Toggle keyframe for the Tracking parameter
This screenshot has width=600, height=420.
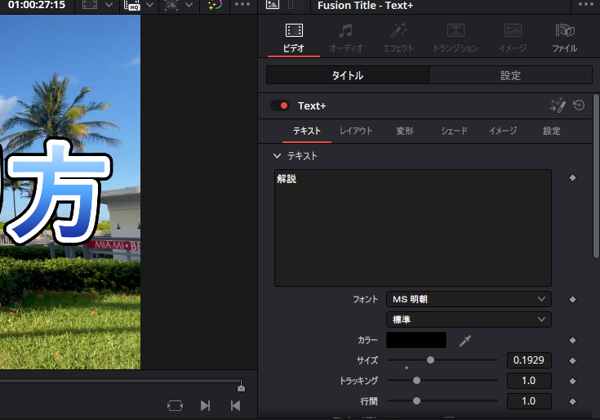572,381
